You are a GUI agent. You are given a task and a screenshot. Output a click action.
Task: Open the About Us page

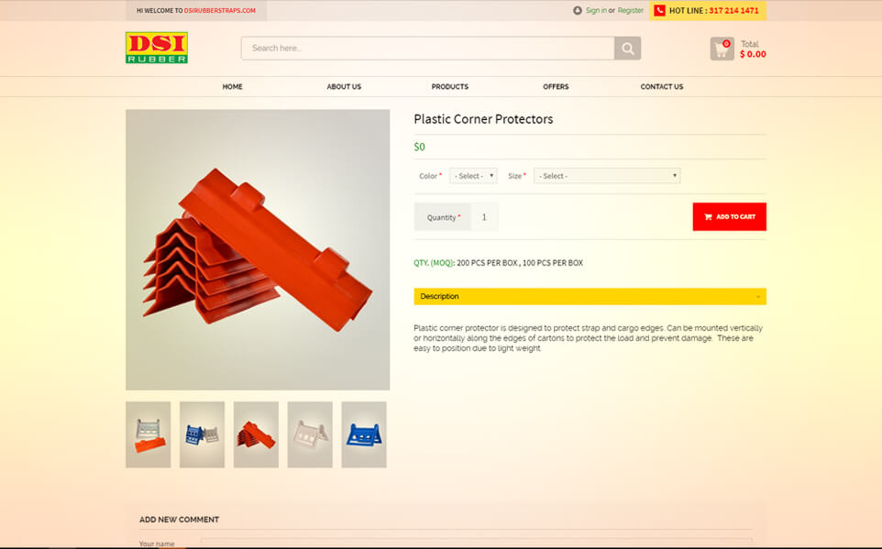pyautogui.click(x=344, y=87)
